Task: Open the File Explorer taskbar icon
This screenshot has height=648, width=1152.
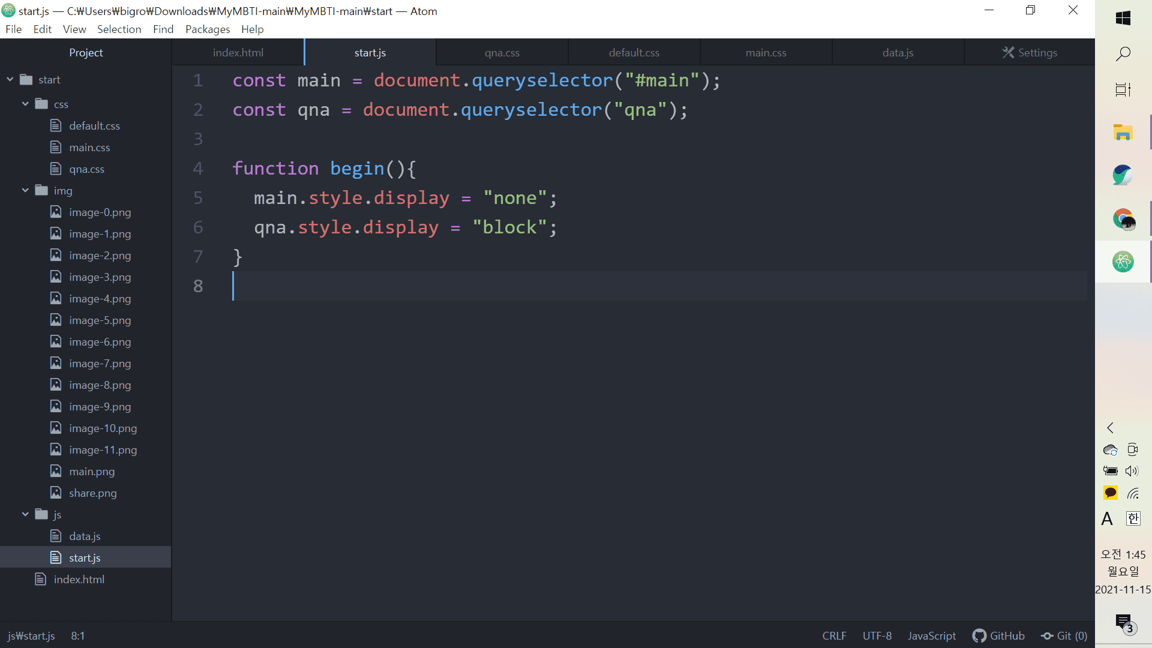Action: [x=1123, y=132]
